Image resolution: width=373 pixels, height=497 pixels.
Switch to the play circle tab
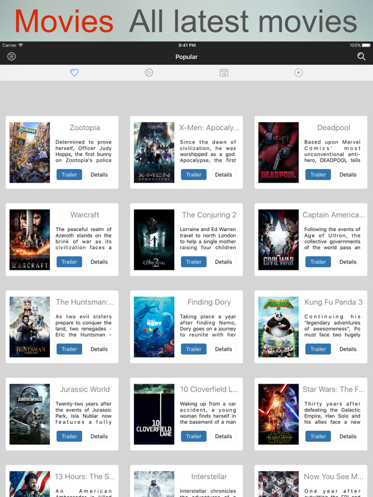click(x=149, y=72)
